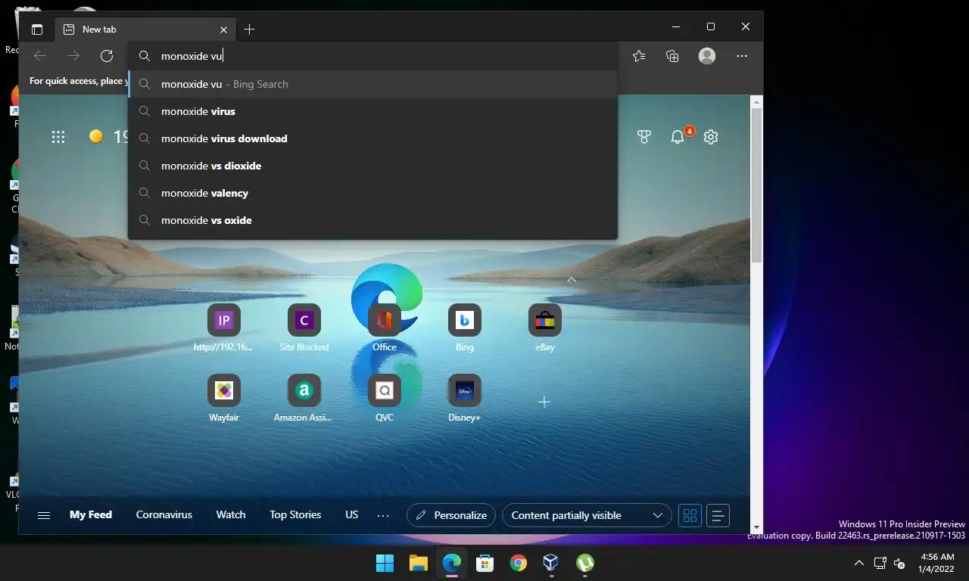Collapse quick links with the chevron

572,280
